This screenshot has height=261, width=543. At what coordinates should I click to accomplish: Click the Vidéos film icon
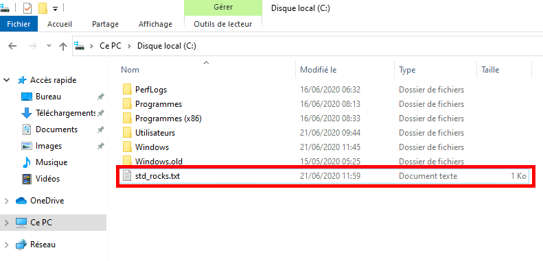point(27,179)
